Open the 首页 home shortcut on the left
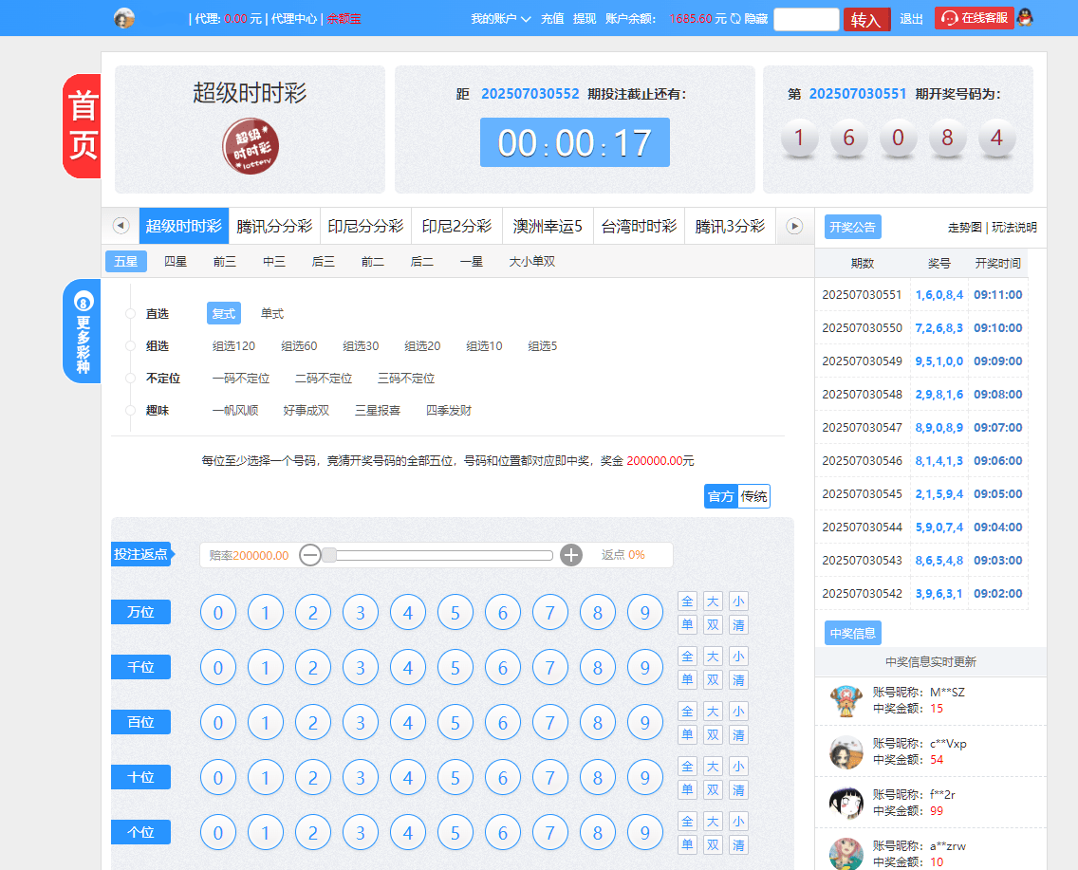This screenshot has width=1078, height=870. [x=81, y=125]
